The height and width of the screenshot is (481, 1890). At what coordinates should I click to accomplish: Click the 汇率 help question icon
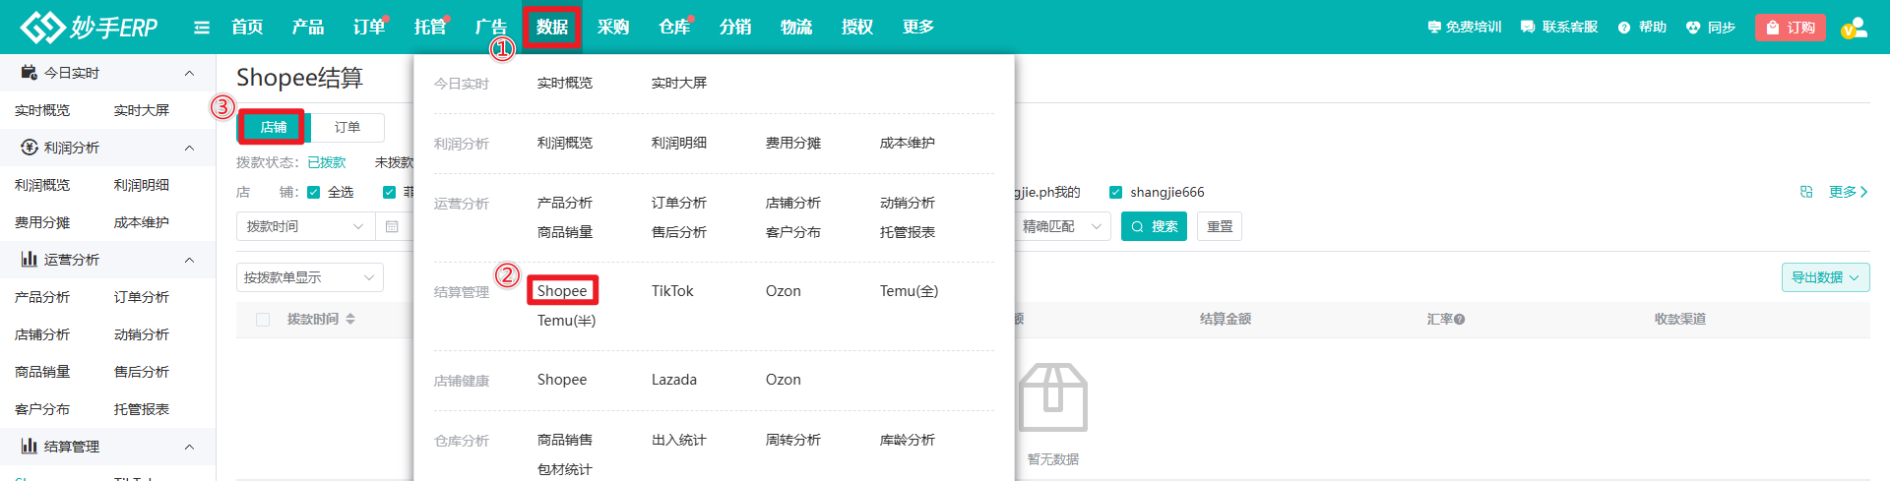coord(1460,320)
